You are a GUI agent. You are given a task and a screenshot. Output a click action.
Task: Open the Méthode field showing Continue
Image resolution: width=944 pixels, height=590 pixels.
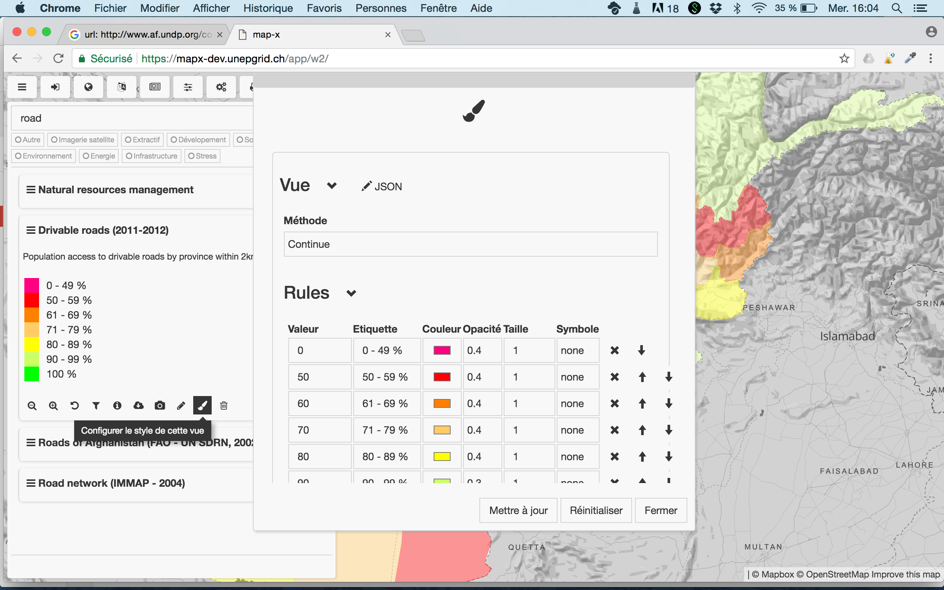pos(470,244)
